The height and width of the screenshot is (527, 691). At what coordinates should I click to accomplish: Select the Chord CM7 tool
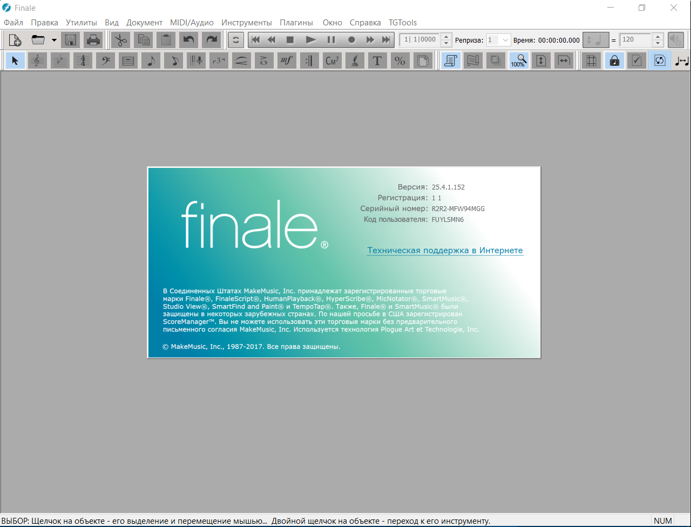332,61
